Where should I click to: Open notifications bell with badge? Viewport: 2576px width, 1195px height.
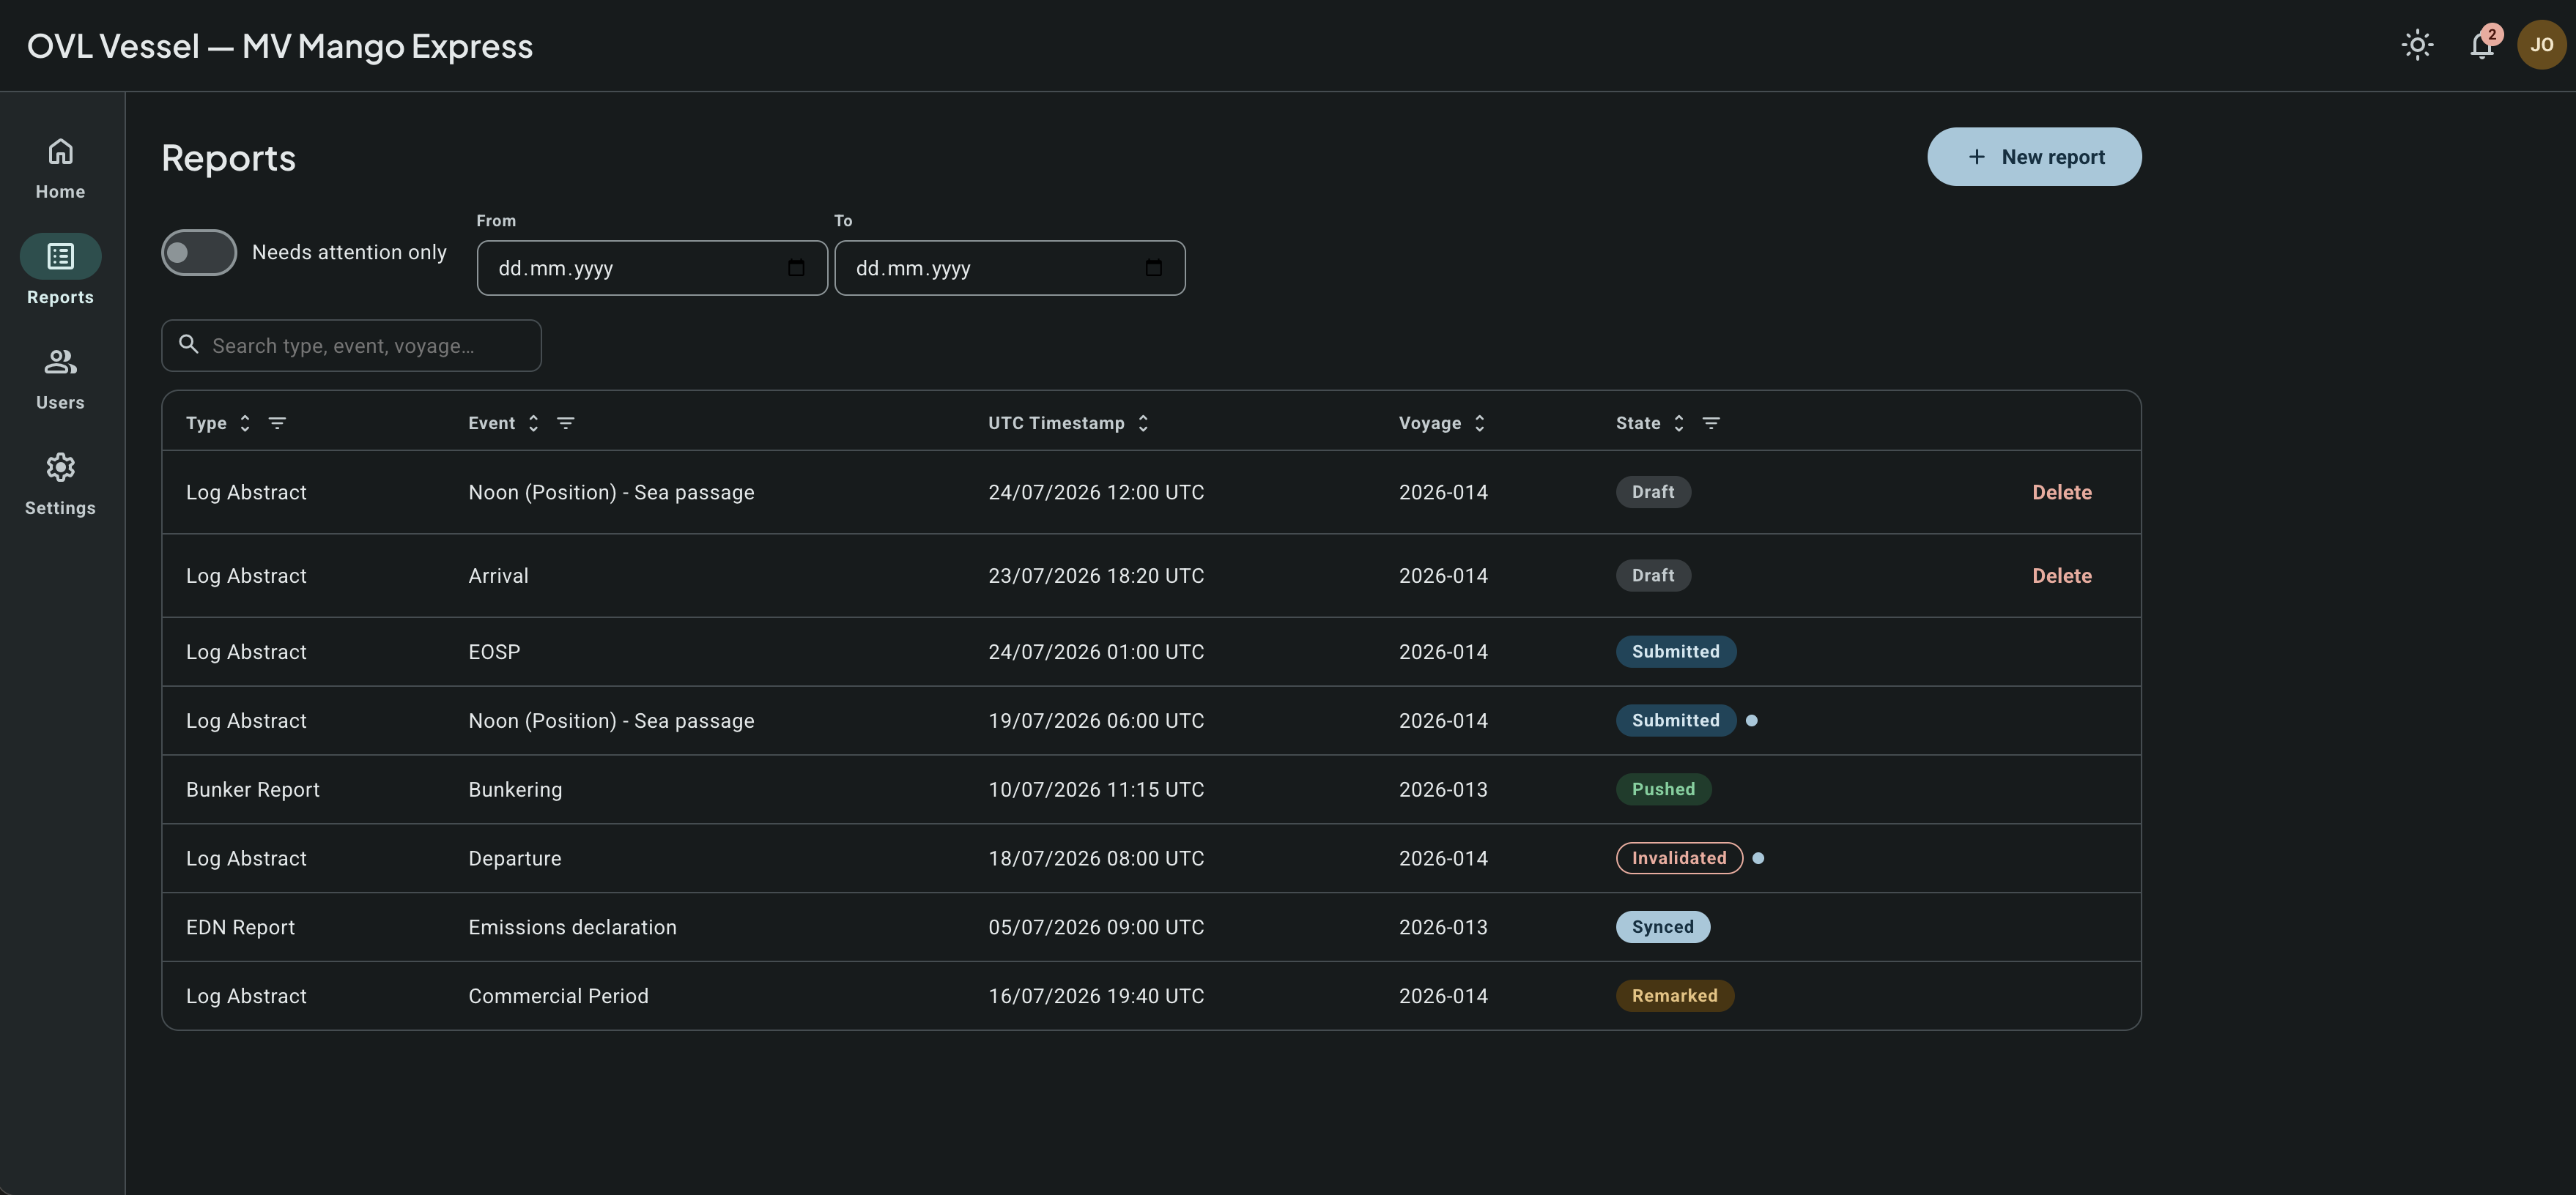2482,45
